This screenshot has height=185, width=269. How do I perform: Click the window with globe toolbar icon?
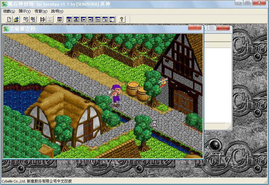coord(59,19)
